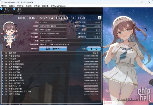Screen dimensions: 153x105
Task: Click status dot for attribute 05
Action: click(3, 67)
